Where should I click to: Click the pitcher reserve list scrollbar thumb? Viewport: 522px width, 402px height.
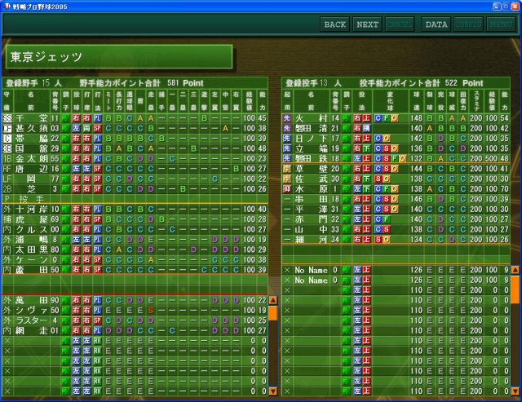coord(515,289)
